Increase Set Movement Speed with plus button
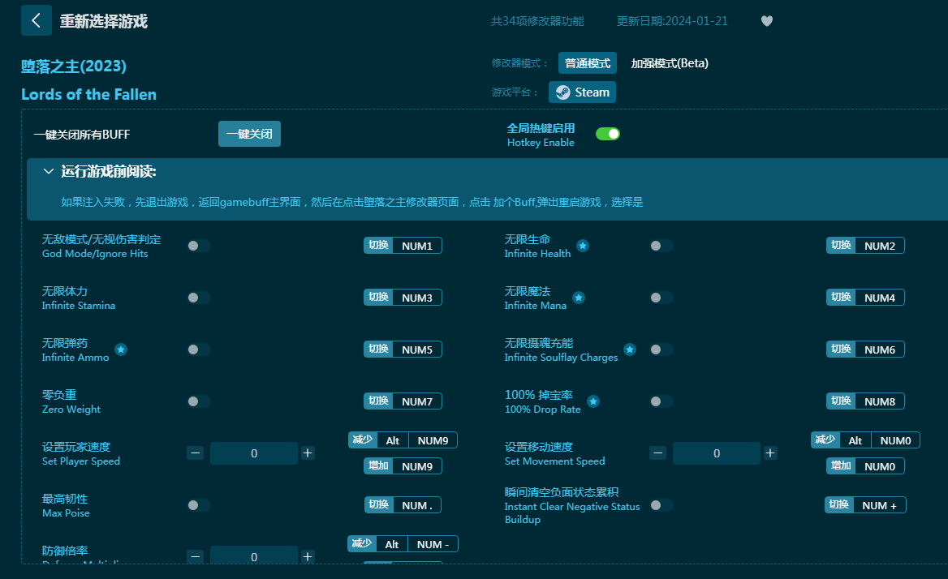Image resolution: width=948 pixels, height=579 pixels. tap(770, 452)
